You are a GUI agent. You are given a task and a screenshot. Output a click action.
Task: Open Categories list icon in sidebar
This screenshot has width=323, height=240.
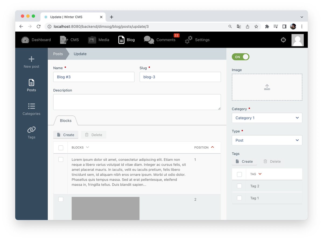pyautogui.click(x=31, y=106)
